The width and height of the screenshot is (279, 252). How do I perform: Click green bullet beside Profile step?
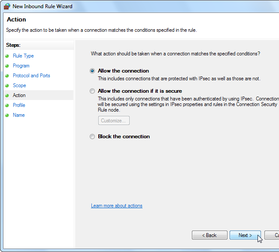tap(7, 105)
